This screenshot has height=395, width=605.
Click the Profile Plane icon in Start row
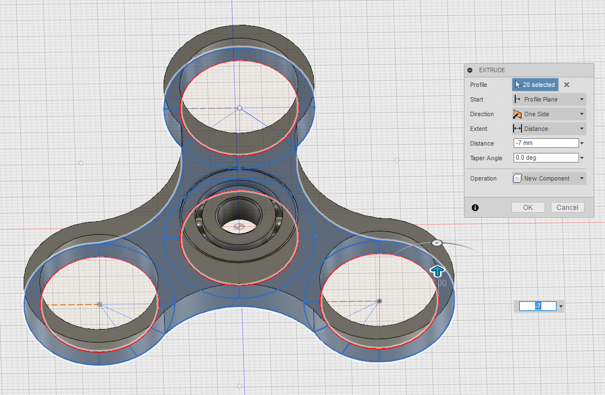coord(518,99)
